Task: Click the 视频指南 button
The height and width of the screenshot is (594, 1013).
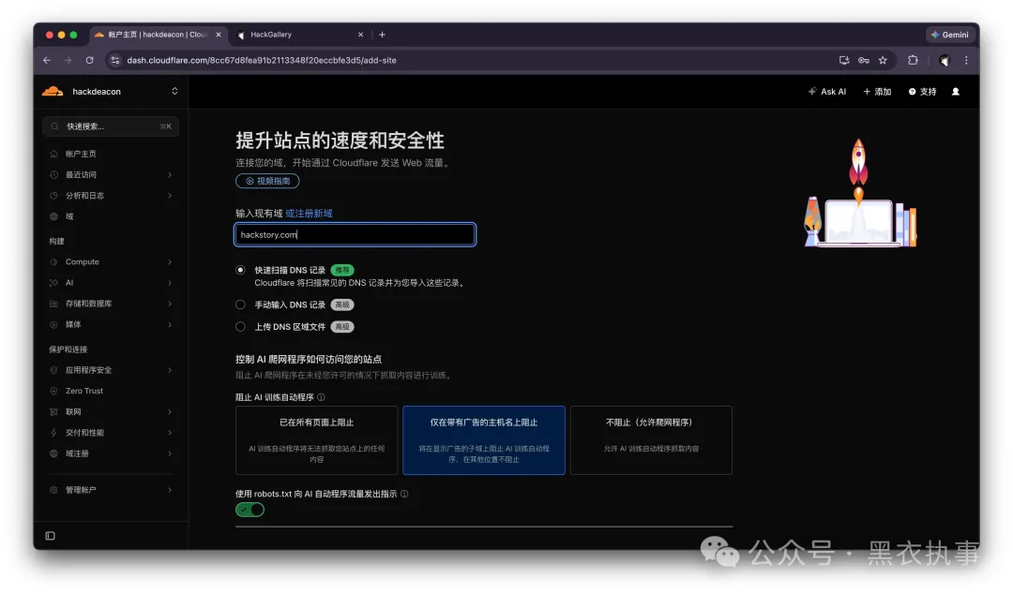Action: point(267,182)
